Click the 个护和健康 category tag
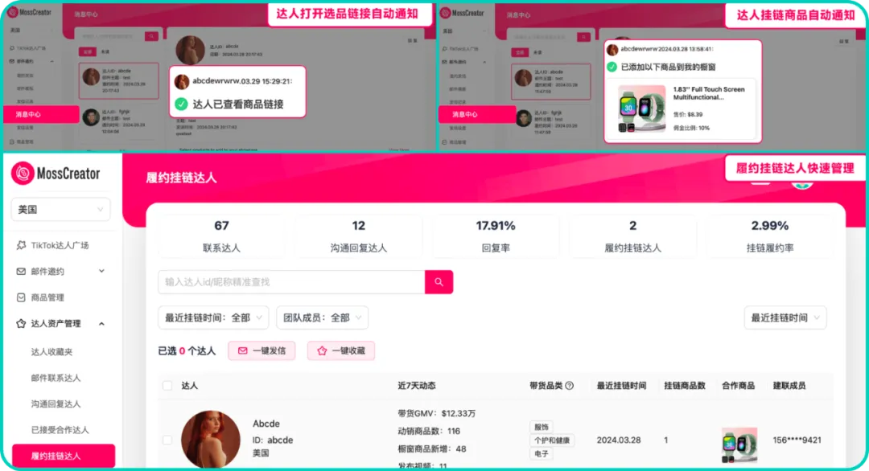This screenshot has width=869, height=471. 551,440
